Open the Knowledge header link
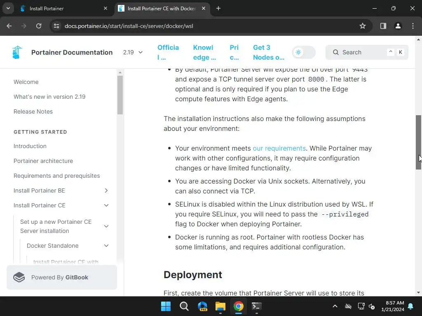Viewport: 422px width, 316px height. point(204,52)
